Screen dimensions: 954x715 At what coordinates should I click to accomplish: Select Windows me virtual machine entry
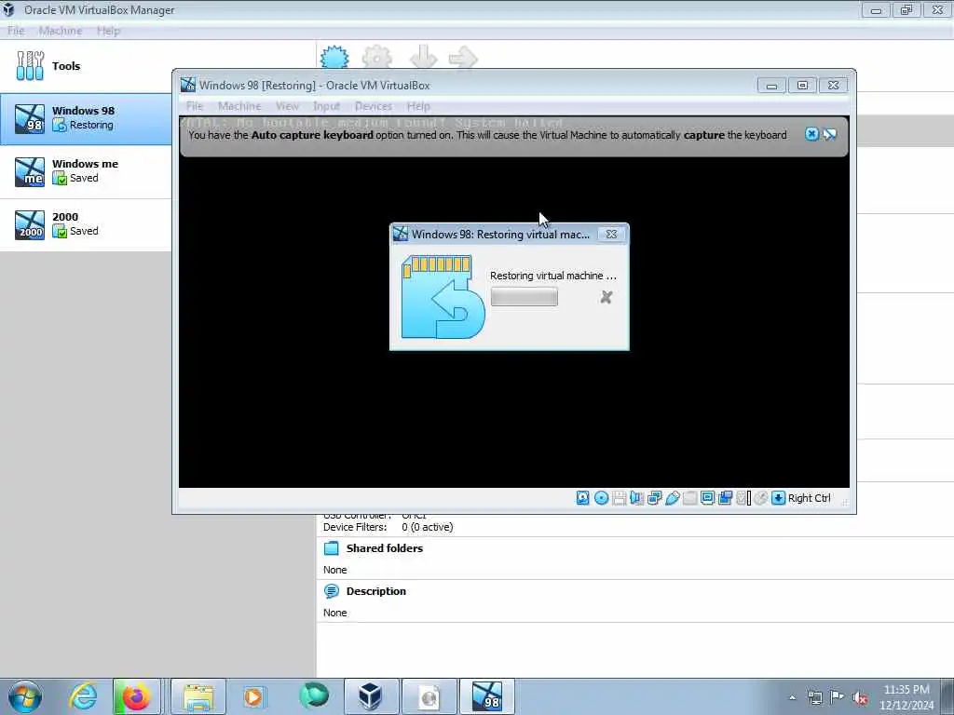86,172
